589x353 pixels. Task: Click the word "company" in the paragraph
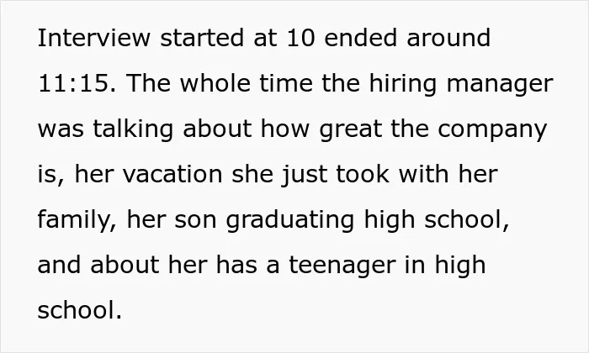[492, 130]
